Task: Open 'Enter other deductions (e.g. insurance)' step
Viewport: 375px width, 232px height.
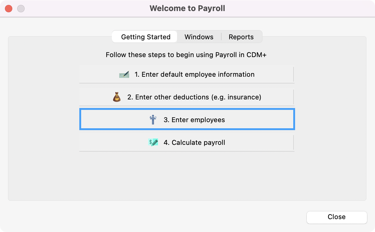Action: coord(187,97)
